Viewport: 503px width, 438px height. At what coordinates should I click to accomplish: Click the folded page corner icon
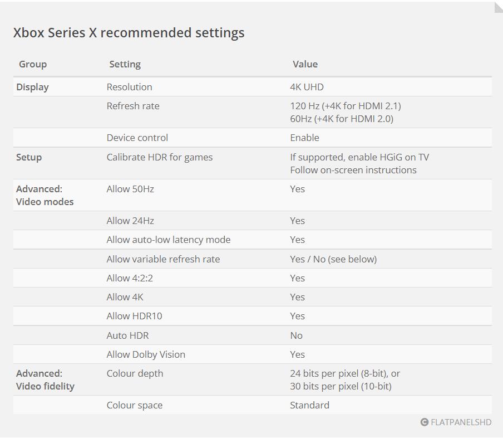[499, 7]
